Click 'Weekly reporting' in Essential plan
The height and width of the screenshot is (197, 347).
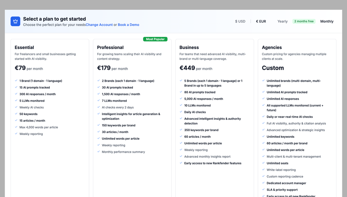point(31,134)
